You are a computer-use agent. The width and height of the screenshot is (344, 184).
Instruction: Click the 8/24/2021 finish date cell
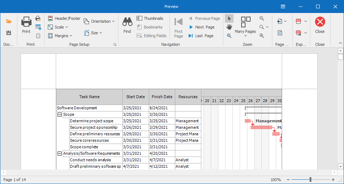162,108
